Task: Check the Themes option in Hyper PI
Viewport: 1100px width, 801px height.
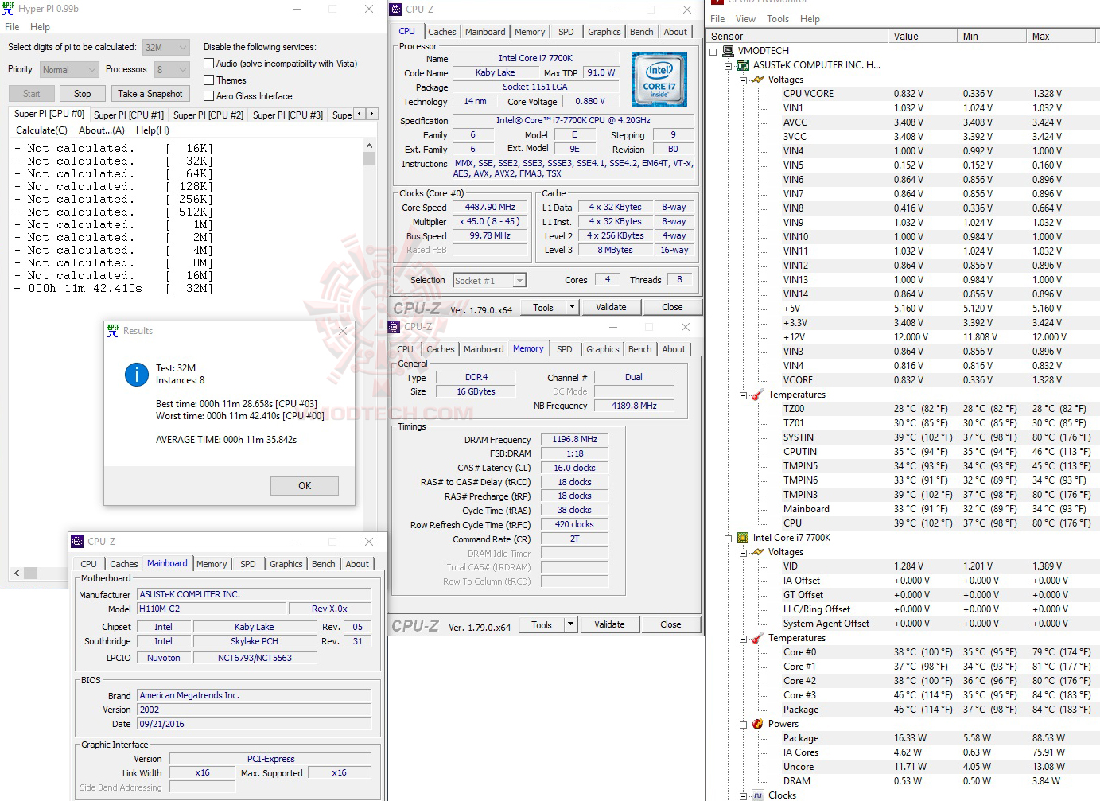Action: click(208, 80)
